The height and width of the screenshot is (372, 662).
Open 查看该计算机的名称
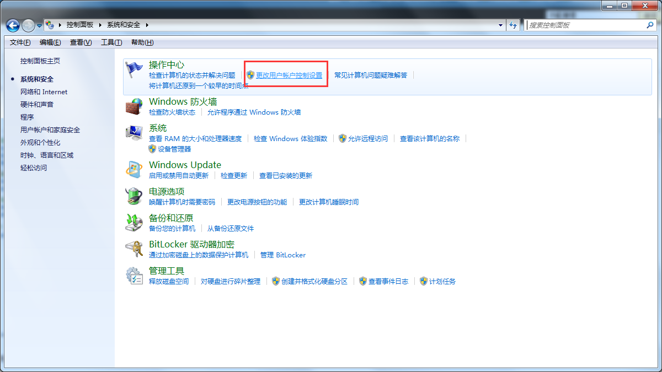pyautogui.click(x=430, y=139)
